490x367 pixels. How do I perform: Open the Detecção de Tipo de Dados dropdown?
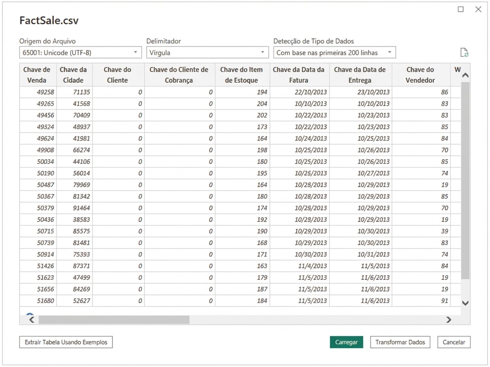tap(334, 52)
